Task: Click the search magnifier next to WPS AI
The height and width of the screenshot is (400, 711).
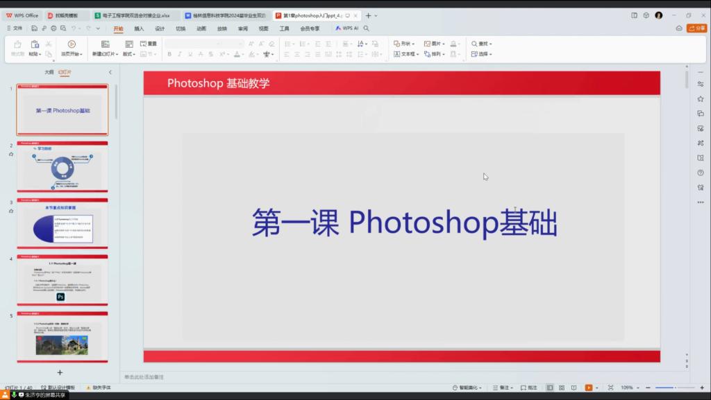Action: [366, 28]
